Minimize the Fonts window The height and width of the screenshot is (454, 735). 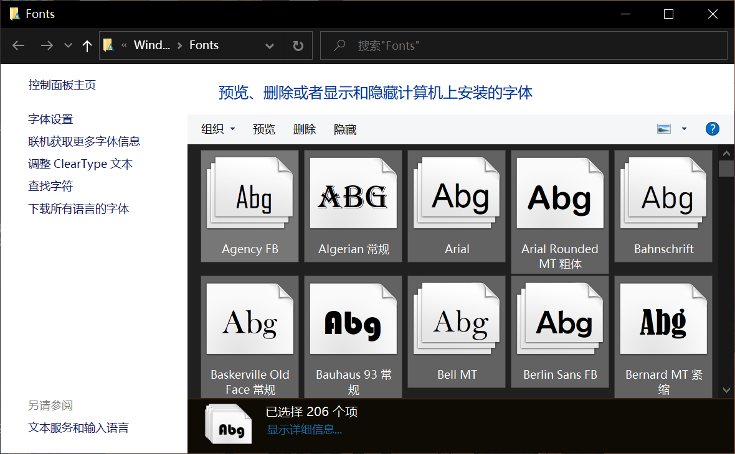[x=625, y=14]
